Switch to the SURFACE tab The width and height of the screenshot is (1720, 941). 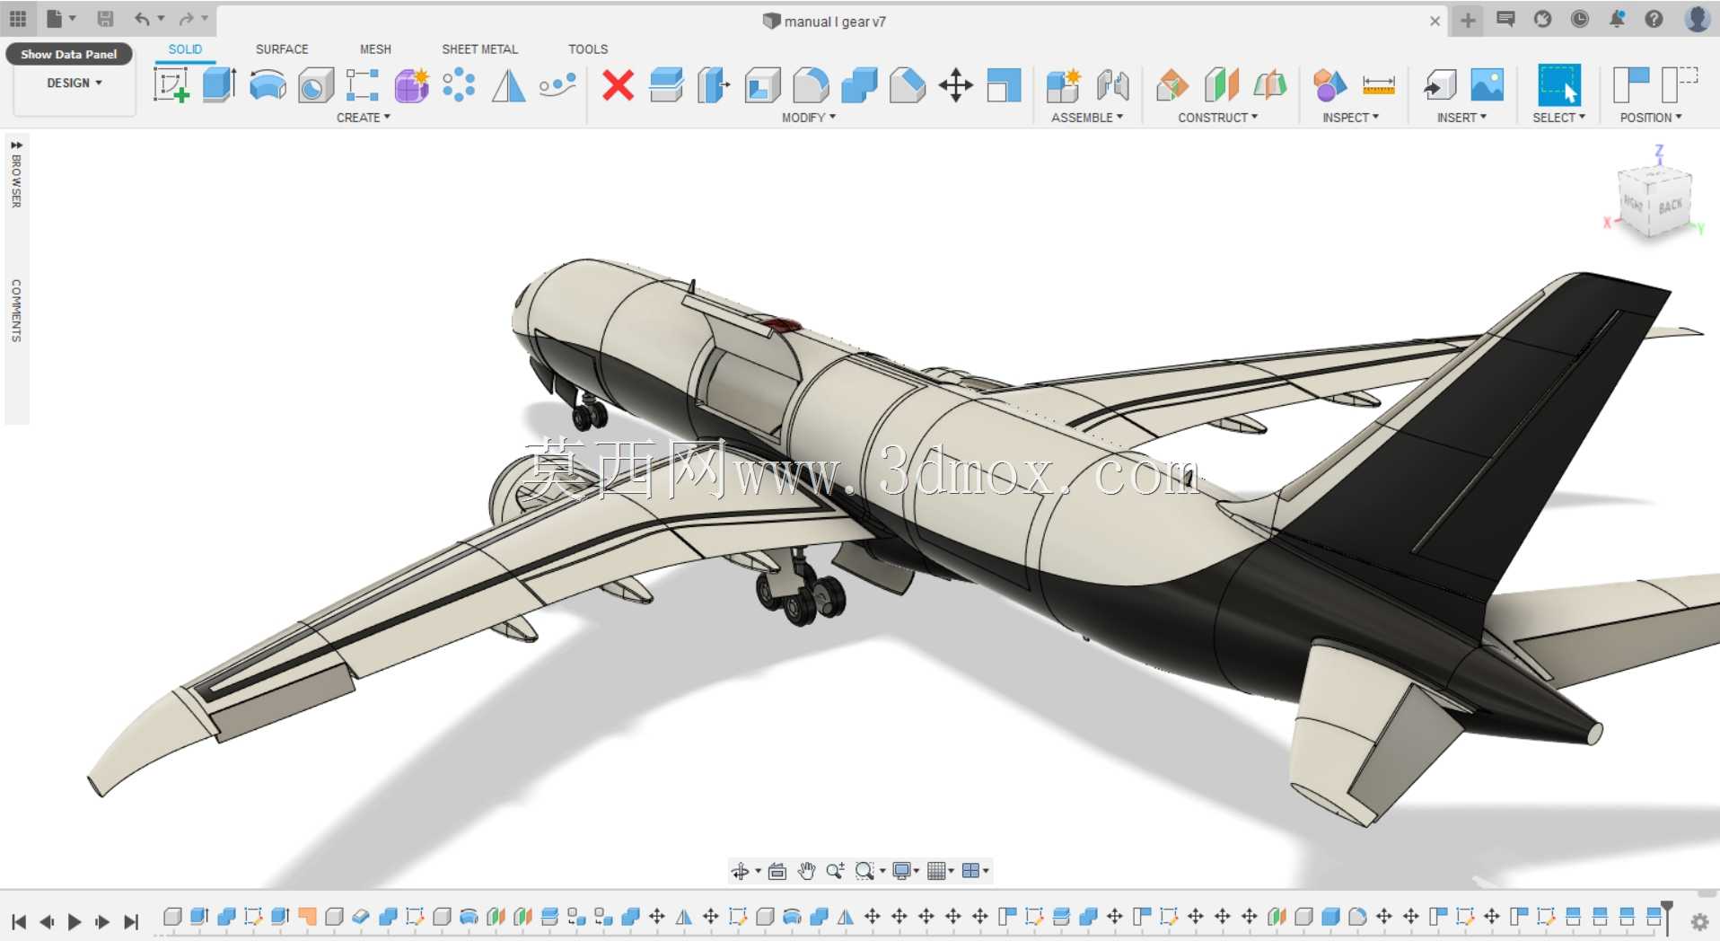tap(282, 49)
